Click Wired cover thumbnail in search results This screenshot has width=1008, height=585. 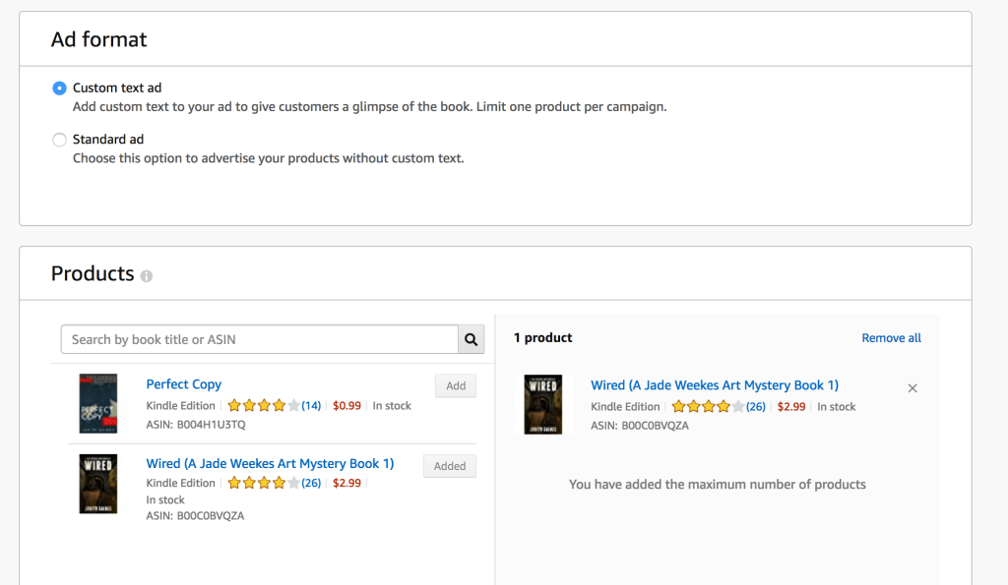pyautogui.click(x=98, y=484)
